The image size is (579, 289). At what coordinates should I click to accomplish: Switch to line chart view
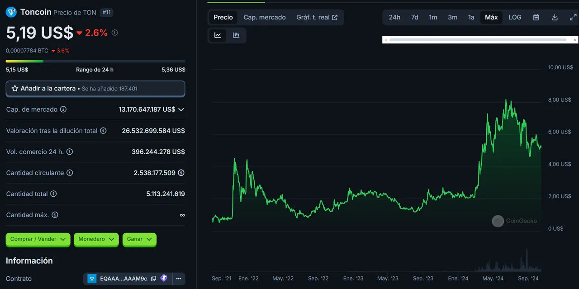[x=218, y=35]
